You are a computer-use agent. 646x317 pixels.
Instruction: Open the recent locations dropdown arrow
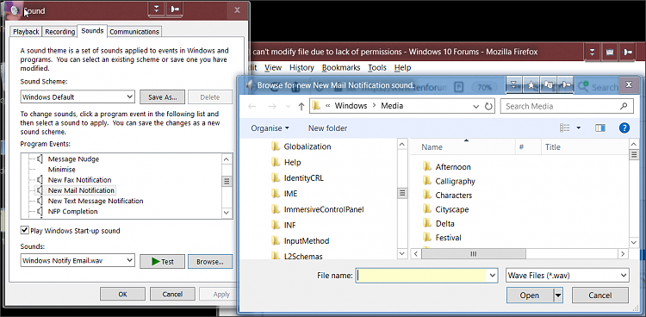(x=288, y=106)
